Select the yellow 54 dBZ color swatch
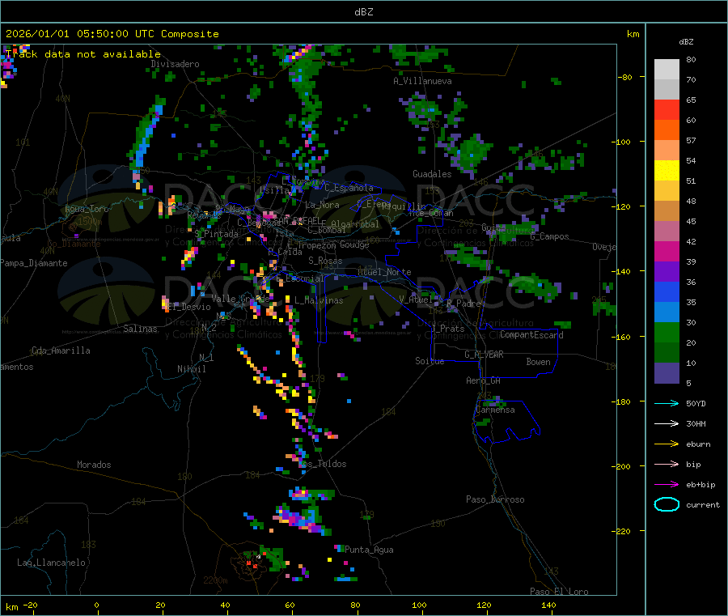This screenshot has height=616, width=728. click(667, 171)
